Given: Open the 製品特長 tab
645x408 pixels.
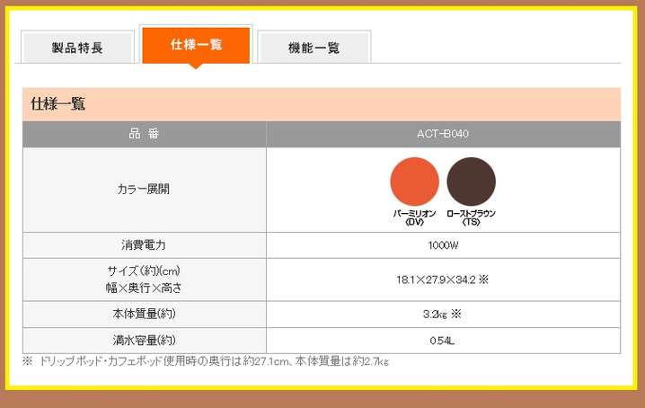Looking at the screenshot, I should pyautogui.click(x=77, y=48).
